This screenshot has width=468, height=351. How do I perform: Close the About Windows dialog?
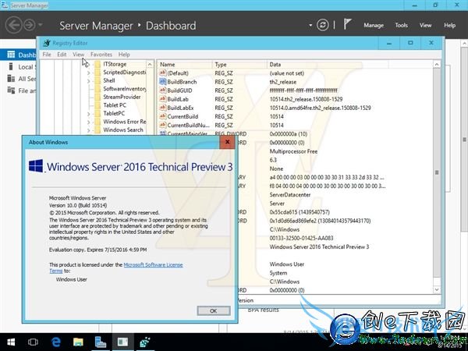pyautogui.click(x=227, y=142)
